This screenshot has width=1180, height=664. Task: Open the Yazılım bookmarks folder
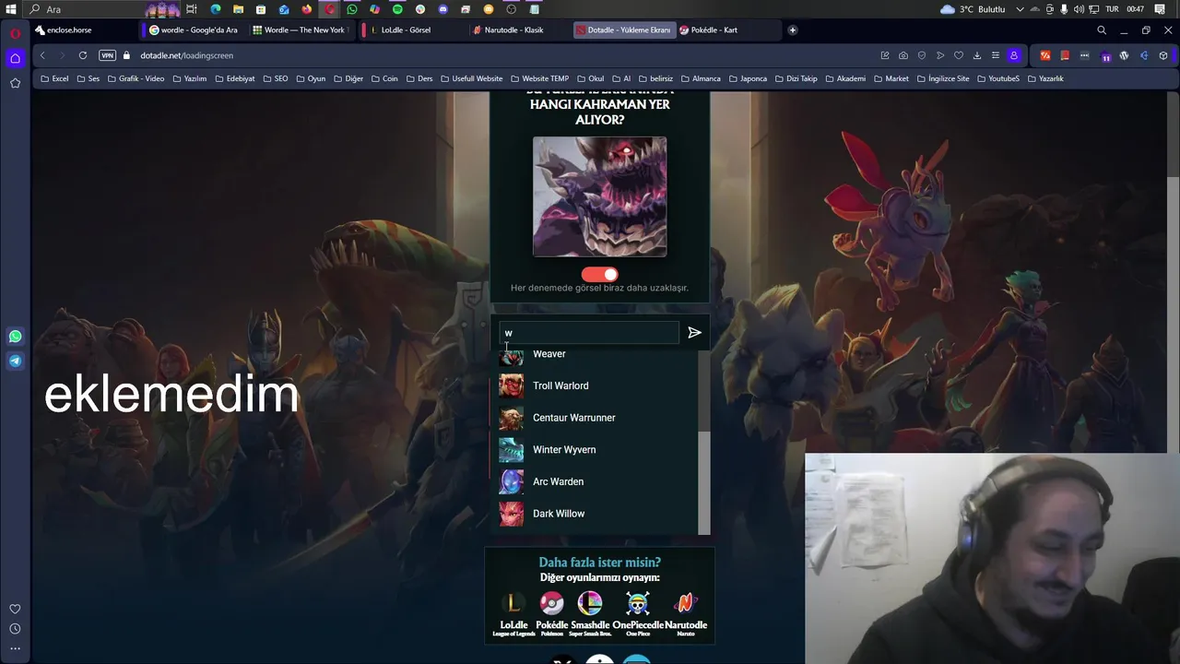190,78
